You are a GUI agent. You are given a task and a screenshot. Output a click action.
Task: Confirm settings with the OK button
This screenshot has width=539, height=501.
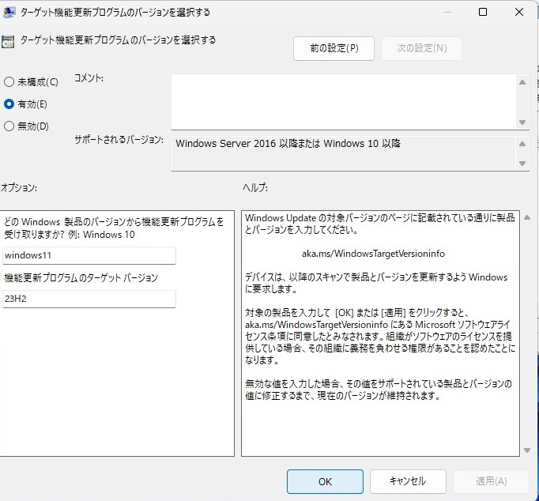click(325, 480)
